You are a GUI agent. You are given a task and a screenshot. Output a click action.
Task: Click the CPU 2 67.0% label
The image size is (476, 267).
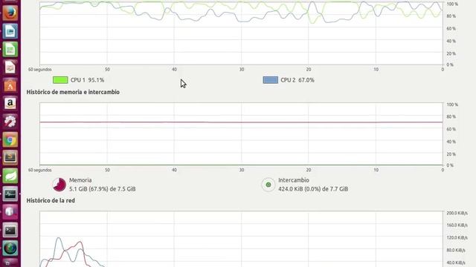tap(297, 80)
